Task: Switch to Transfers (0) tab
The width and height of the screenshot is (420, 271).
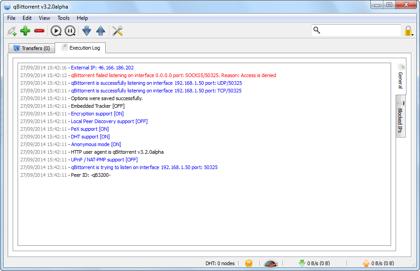Action: coord(32,48)
